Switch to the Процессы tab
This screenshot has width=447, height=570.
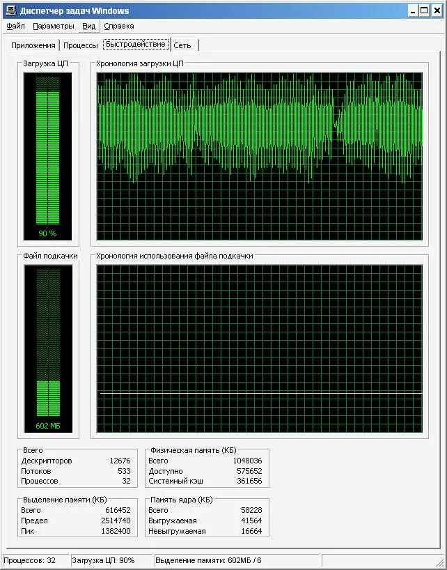pos(81,45)
